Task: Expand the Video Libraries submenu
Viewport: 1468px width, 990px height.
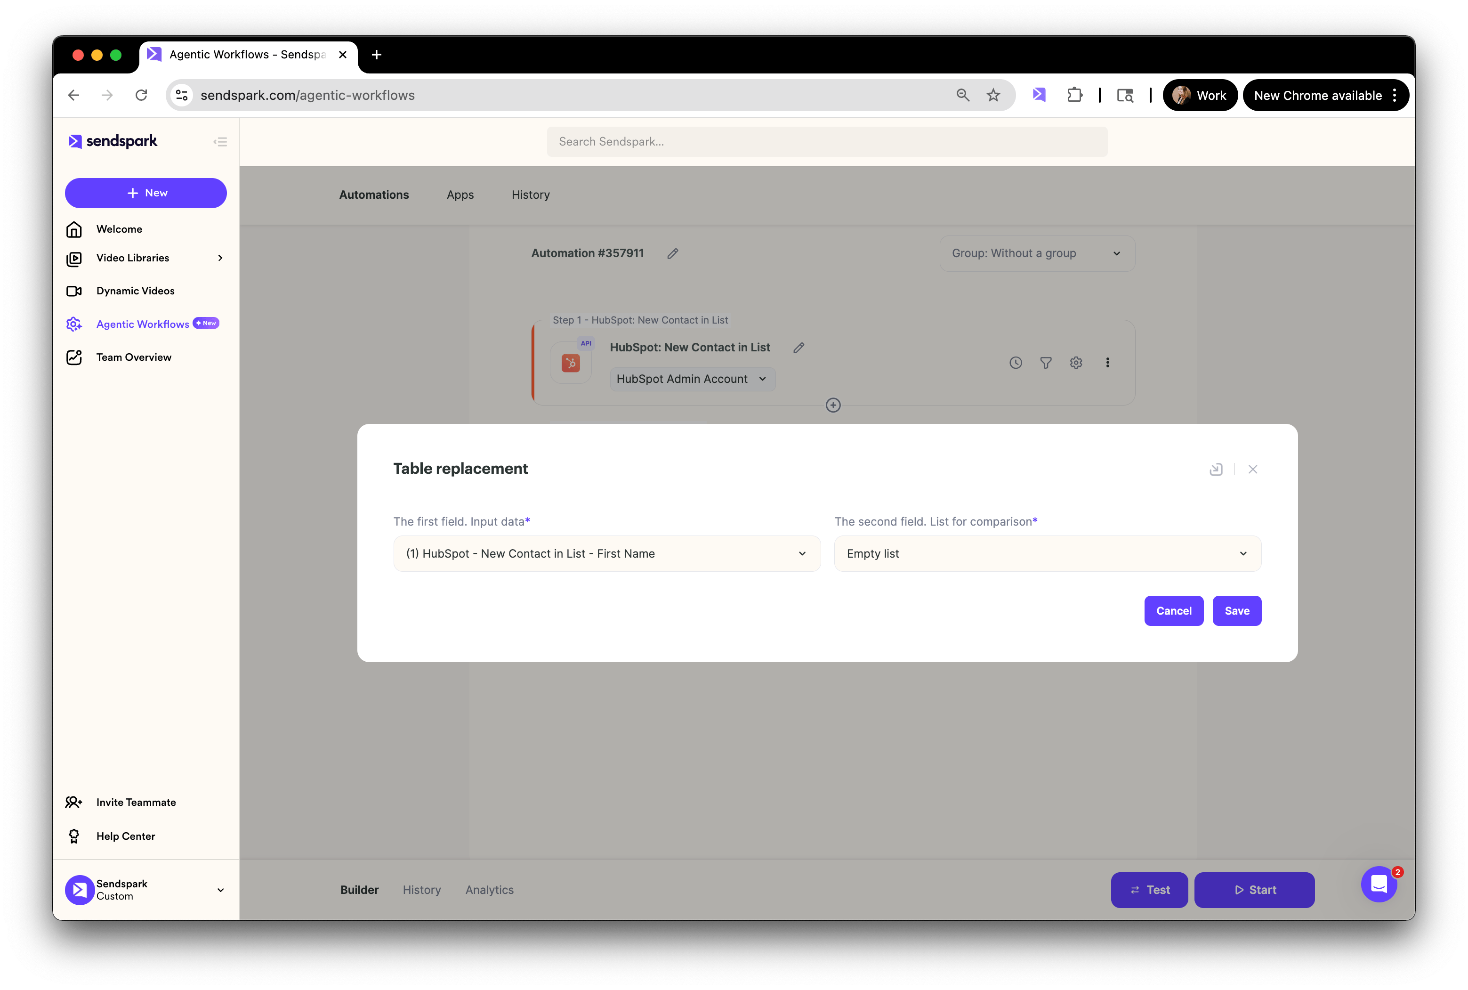Action: (220, 258)
